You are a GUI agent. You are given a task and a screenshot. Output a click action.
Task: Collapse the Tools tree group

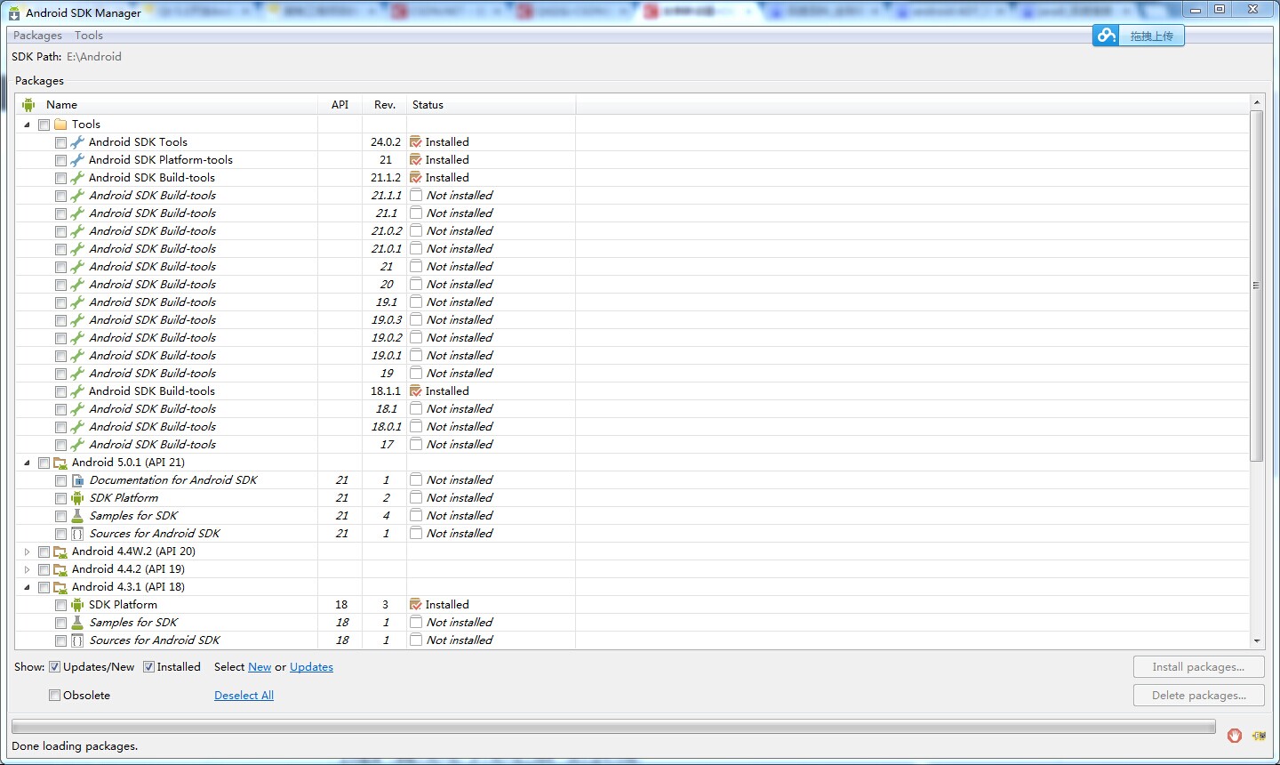point(27,125)
